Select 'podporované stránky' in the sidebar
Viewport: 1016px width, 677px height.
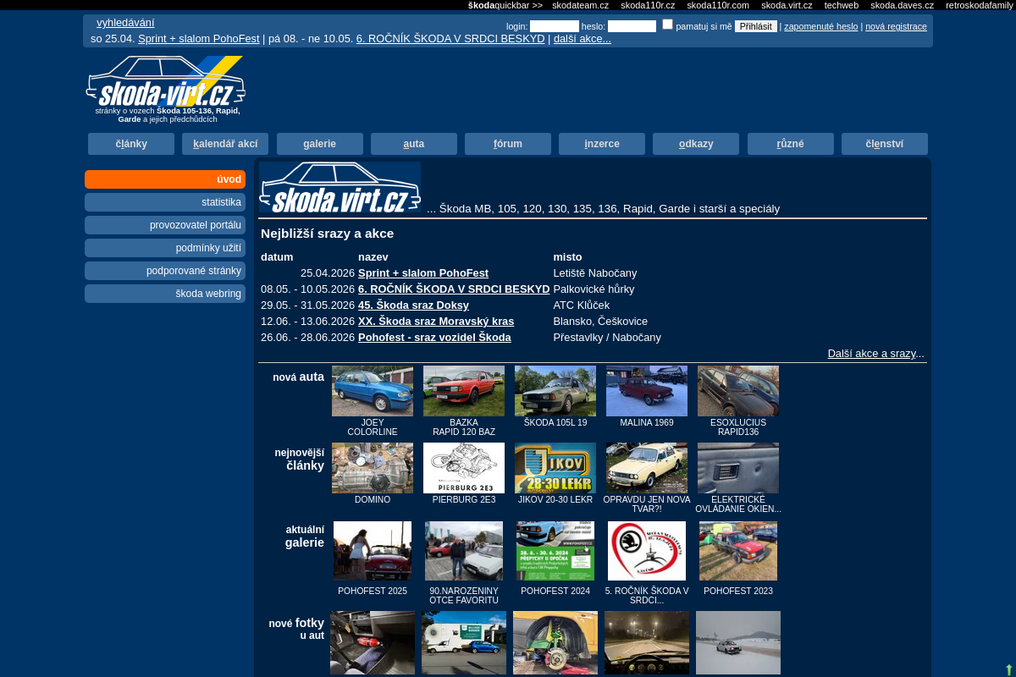coord(165,271)
